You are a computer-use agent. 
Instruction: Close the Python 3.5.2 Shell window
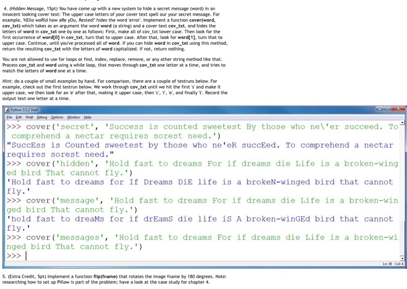coord(398,109)
